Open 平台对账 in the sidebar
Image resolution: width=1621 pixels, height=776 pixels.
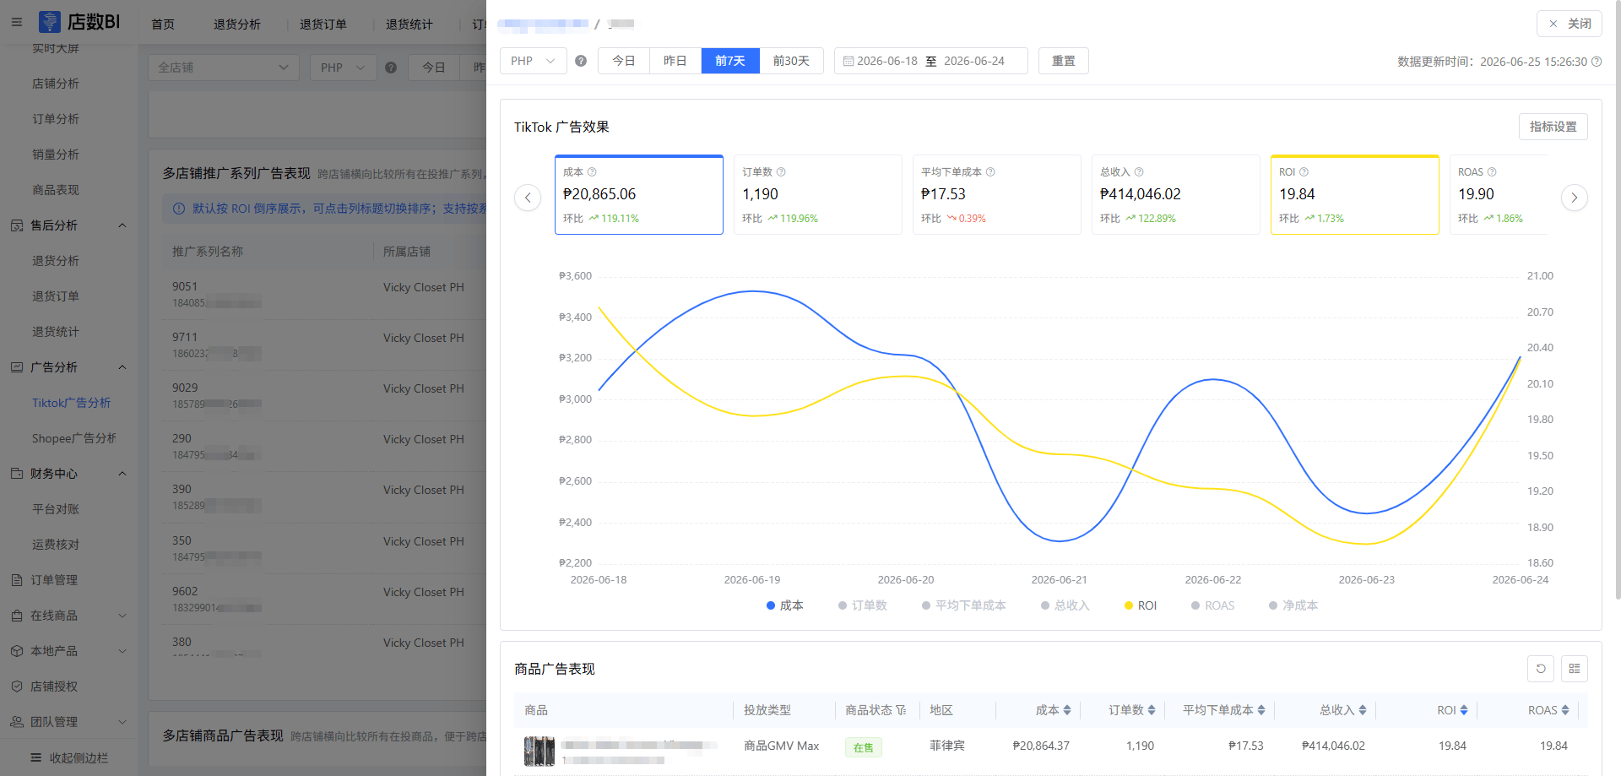click(x=56, y=509)
